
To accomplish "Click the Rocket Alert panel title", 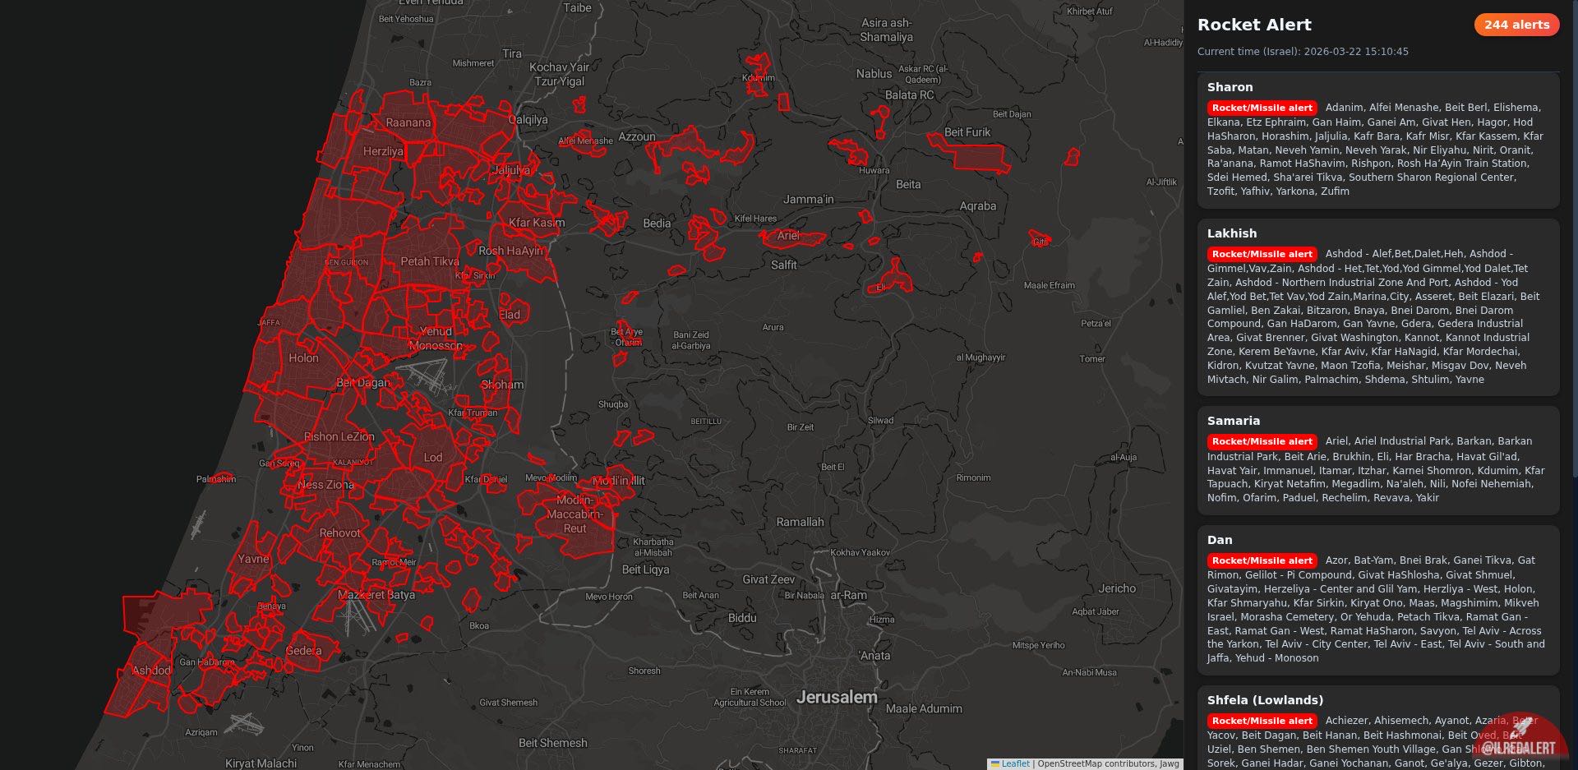I will tap(1254, 25).
